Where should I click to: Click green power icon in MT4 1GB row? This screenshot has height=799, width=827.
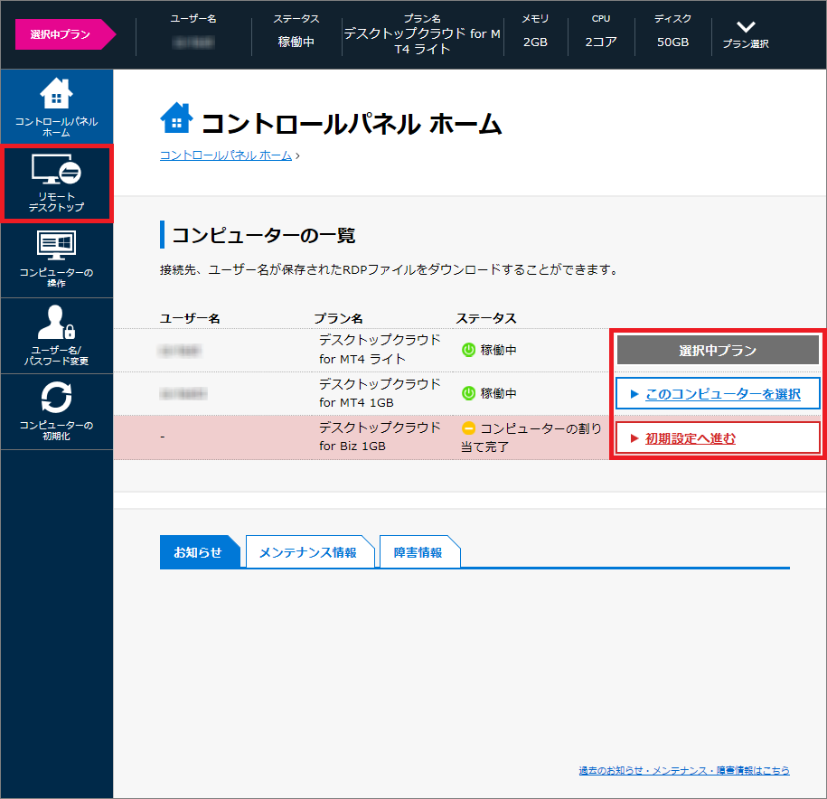(x=468, y=393)
